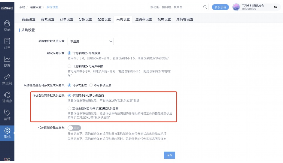Open 采购单价默认值设置 dropdown
The image size is (283, 163).
pyautogui.click(x=91, y=41)
